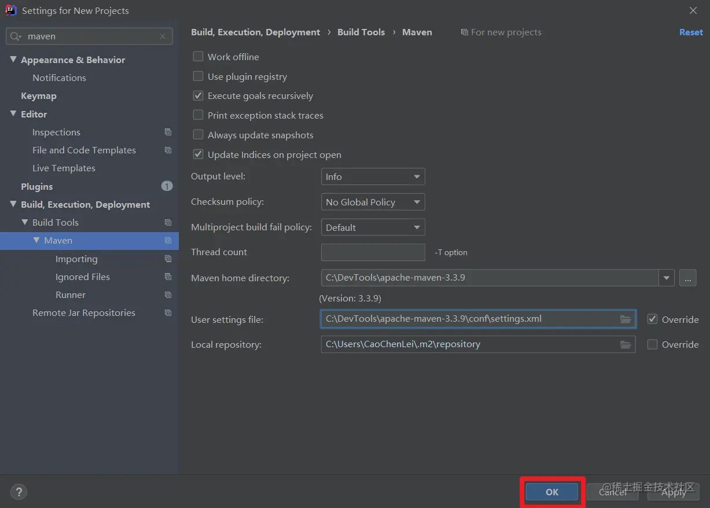Open Remote Jar Repositories page
The image size is (710, 508).
click(x=84, y=312)
